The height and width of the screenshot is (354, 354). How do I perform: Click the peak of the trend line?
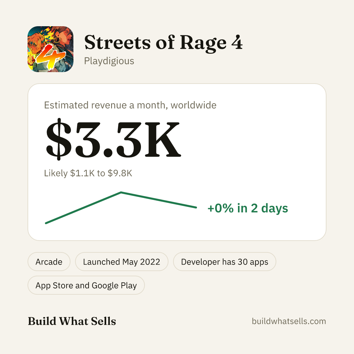[121, 193]
